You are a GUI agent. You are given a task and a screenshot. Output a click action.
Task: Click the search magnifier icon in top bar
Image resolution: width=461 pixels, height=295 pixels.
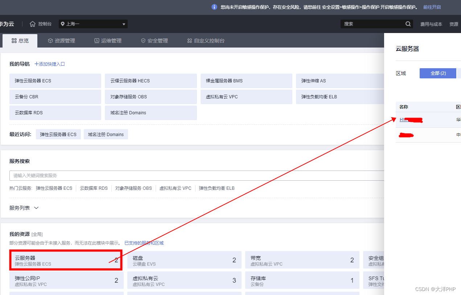click(408, 24)
